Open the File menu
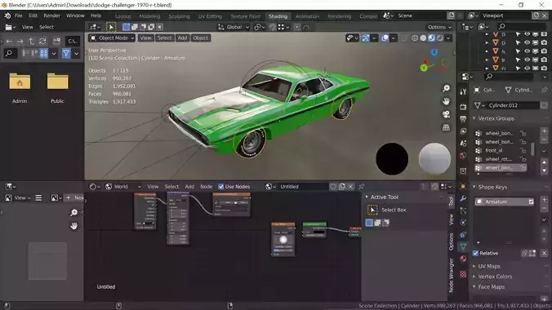 click(18, 15)
